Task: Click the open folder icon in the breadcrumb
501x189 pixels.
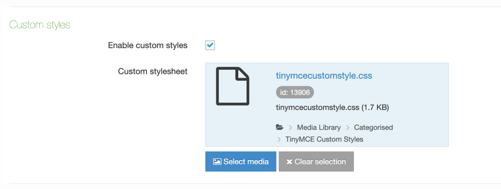Action: pyautogui.click(x=280, y=128)
